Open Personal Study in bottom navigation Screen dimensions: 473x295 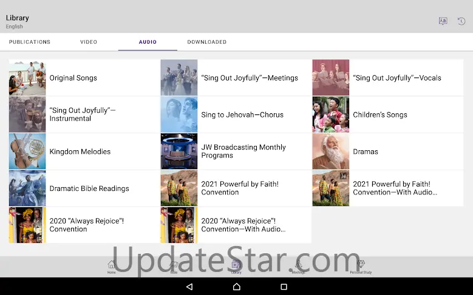pyautogui.click(x=361, y=267)
